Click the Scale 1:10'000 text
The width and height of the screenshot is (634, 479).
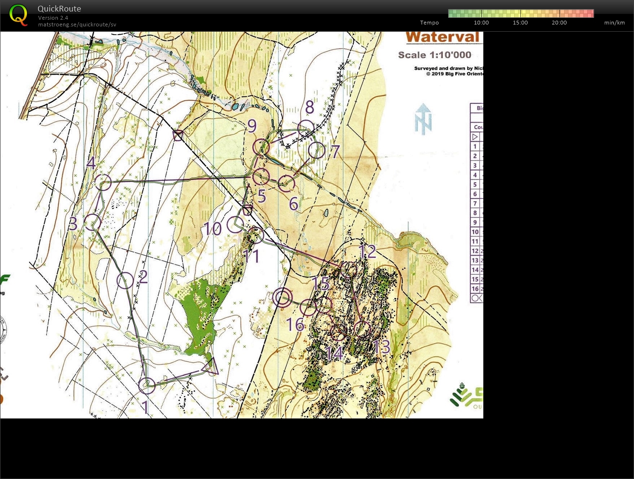coord(435,55)
